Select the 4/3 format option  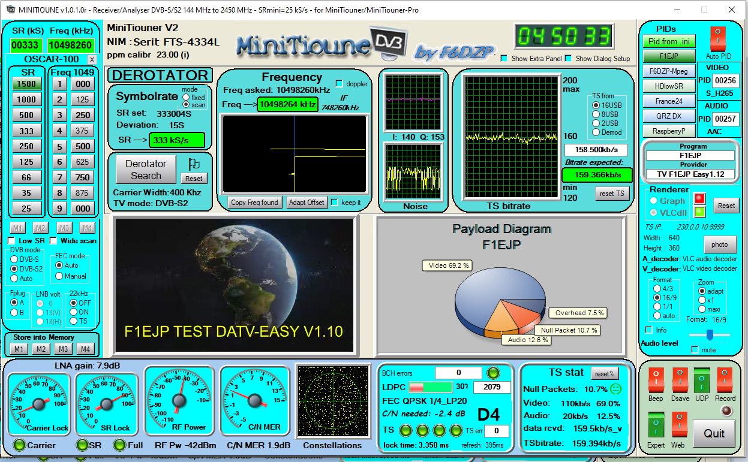tap(657, 288)
